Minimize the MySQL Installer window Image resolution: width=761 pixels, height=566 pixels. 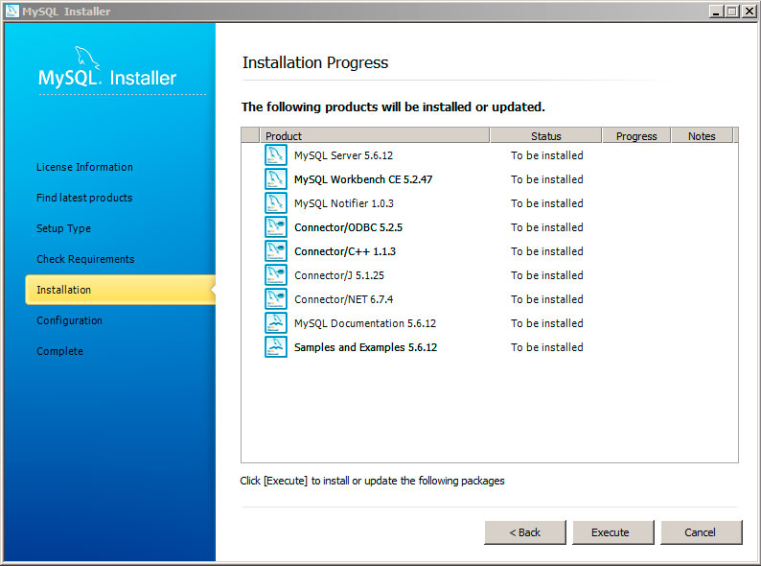(x=716, y=11)
